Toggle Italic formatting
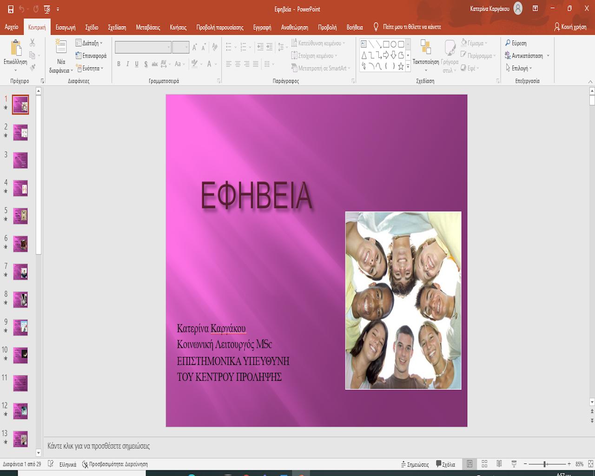 (127, 64)
